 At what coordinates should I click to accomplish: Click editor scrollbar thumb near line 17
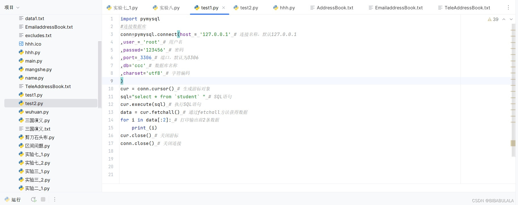click(513, 143)
